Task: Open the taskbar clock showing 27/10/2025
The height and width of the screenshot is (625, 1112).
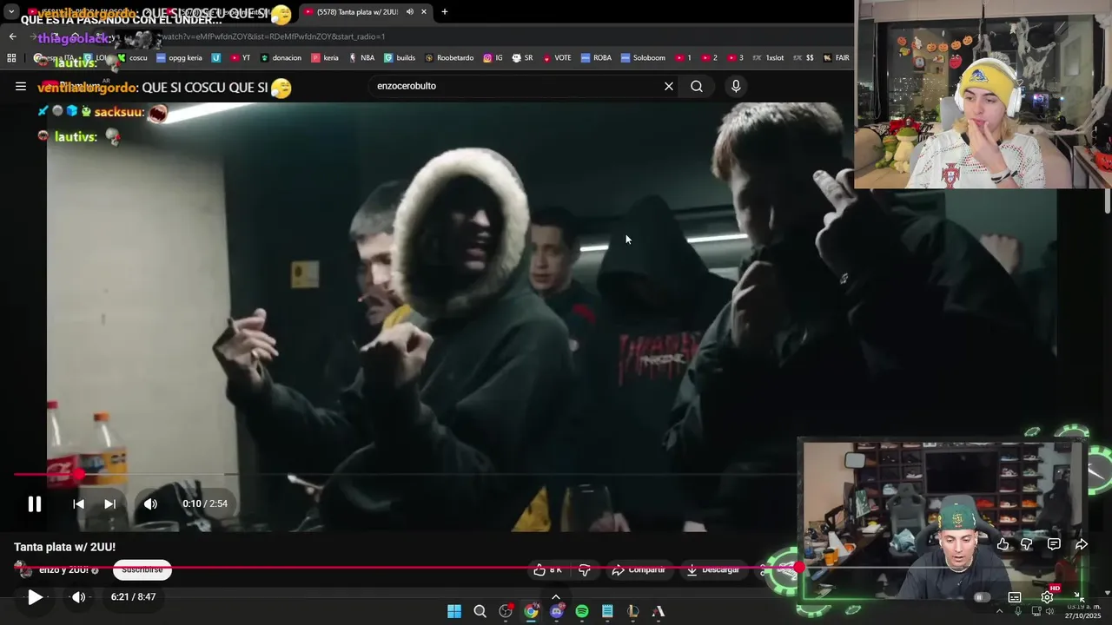Action: point(1084,610)
